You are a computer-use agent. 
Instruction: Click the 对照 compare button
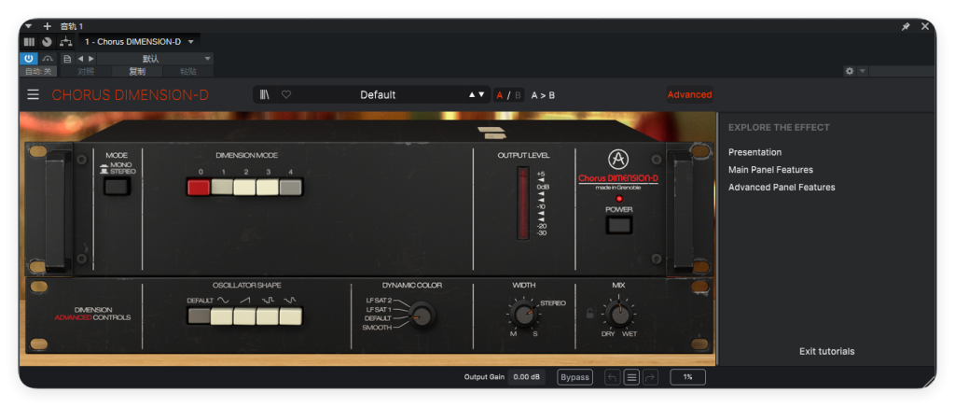[86, 71]
